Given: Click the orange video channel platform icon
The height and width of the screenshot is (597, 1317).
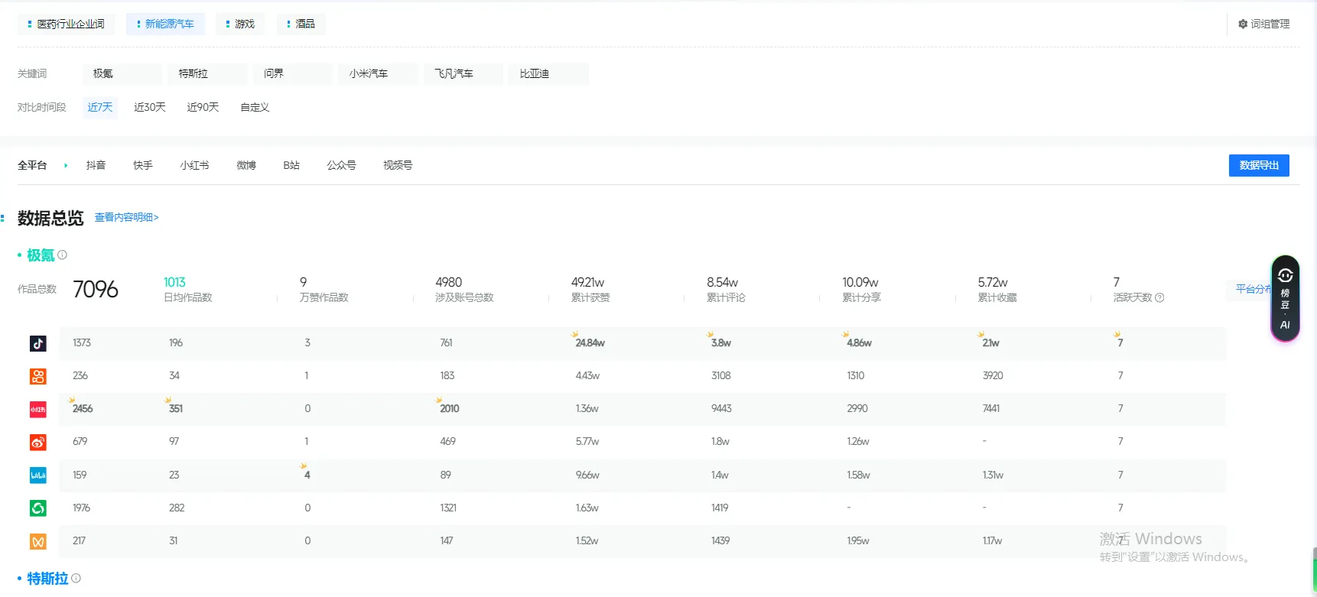Looking at the screenshot, I should click(x=38, y=541).
